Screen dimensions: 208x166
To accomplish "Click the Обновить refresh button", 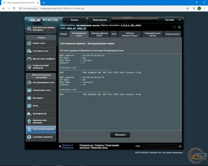I will tap(120, 135).
